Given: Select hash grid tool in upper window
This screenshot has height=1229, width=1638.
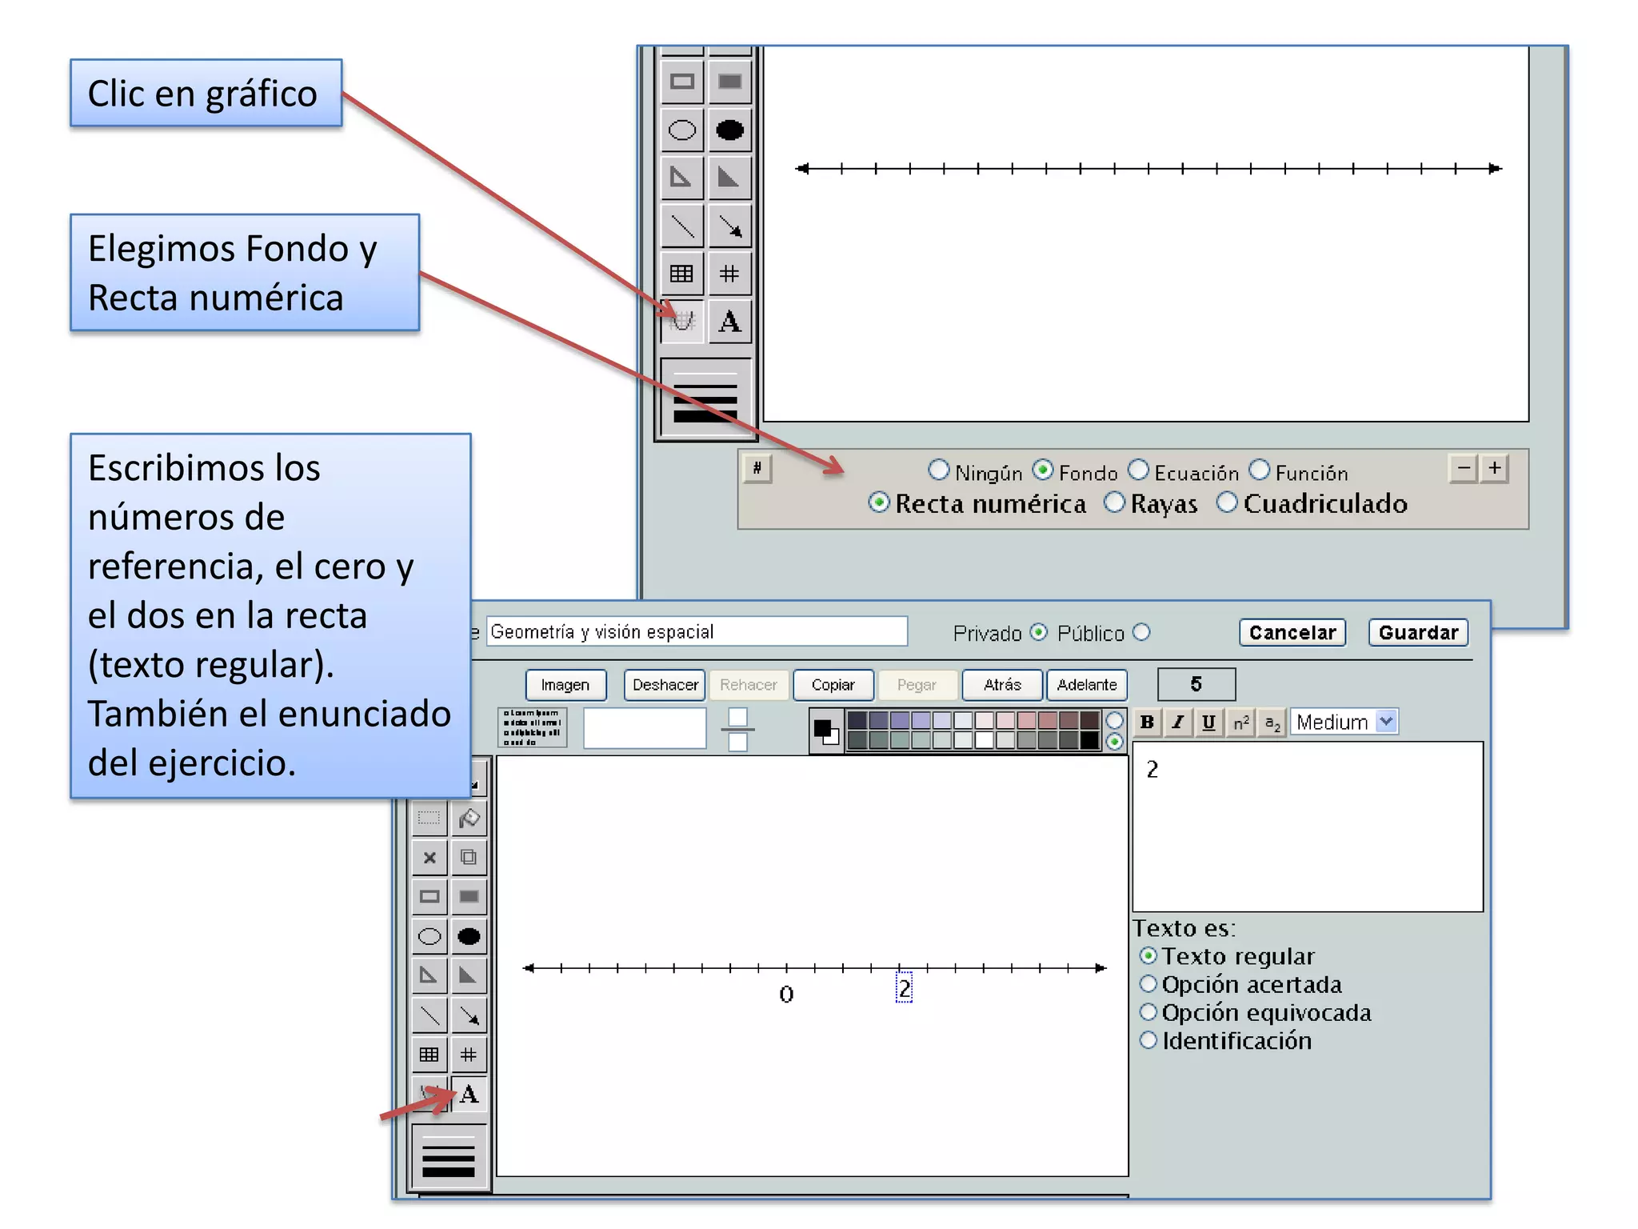Looking at the screenshot, I should [729, 274].
